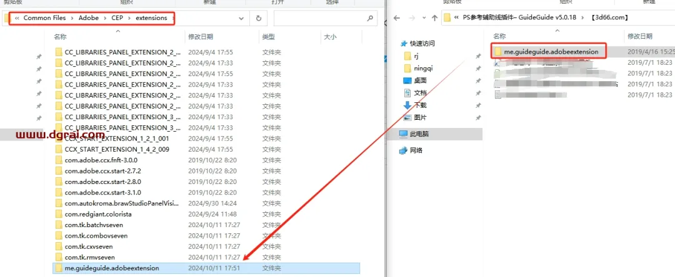675x277 pixels.
Task: Go forward in the right Explorer window
Action: [x=411, y=18]
